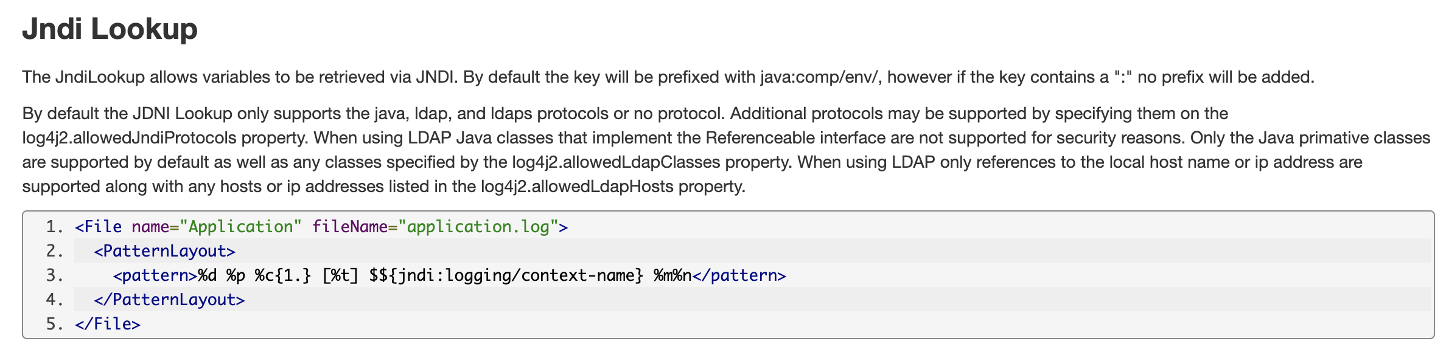Click the "%m%n" pattern text in code

[672, 275]
